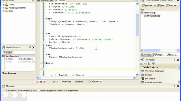Click Project Manager scroll right arrow

pos(178,50)
